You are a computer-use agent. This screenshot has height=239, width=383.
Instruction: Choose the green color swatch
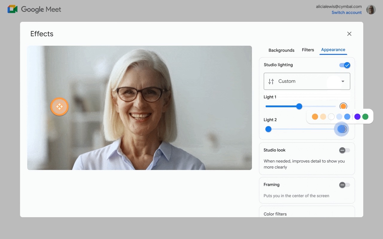pos(365,117)
